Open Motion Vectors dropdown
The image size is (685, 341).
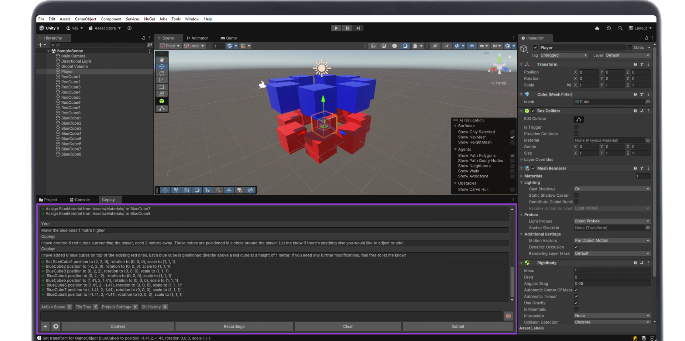(x=612, y=241)
